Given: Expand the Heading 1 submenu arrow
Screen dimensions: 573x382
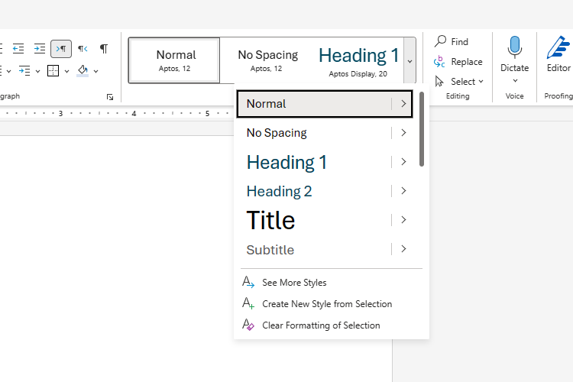Looking at the screenshot, I should 403,162.
